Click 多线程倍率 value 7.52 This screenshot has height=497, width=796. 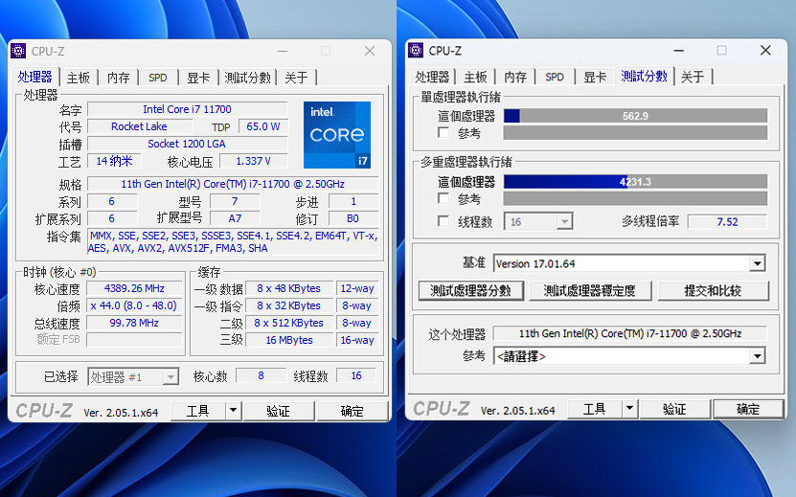pos(727,222)
